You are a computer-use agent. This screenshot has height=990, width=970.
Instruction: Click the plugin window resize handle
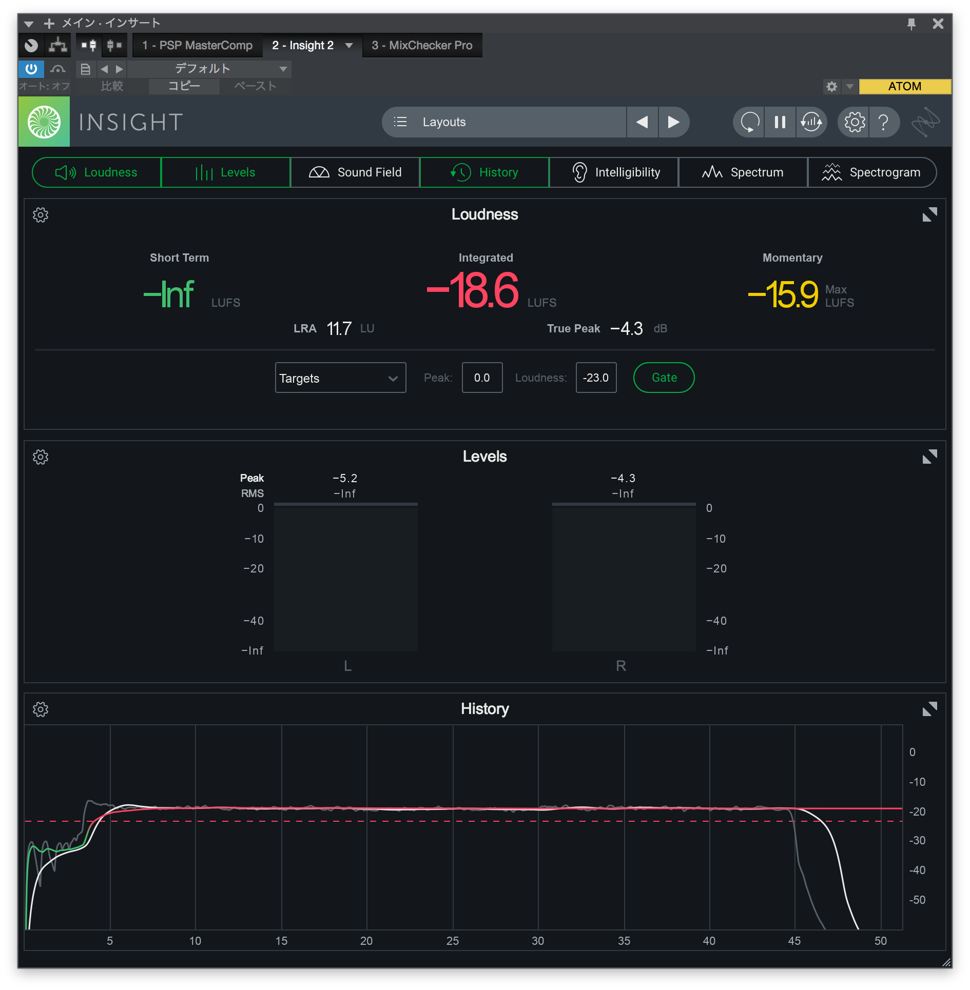[x=946, y=962]
